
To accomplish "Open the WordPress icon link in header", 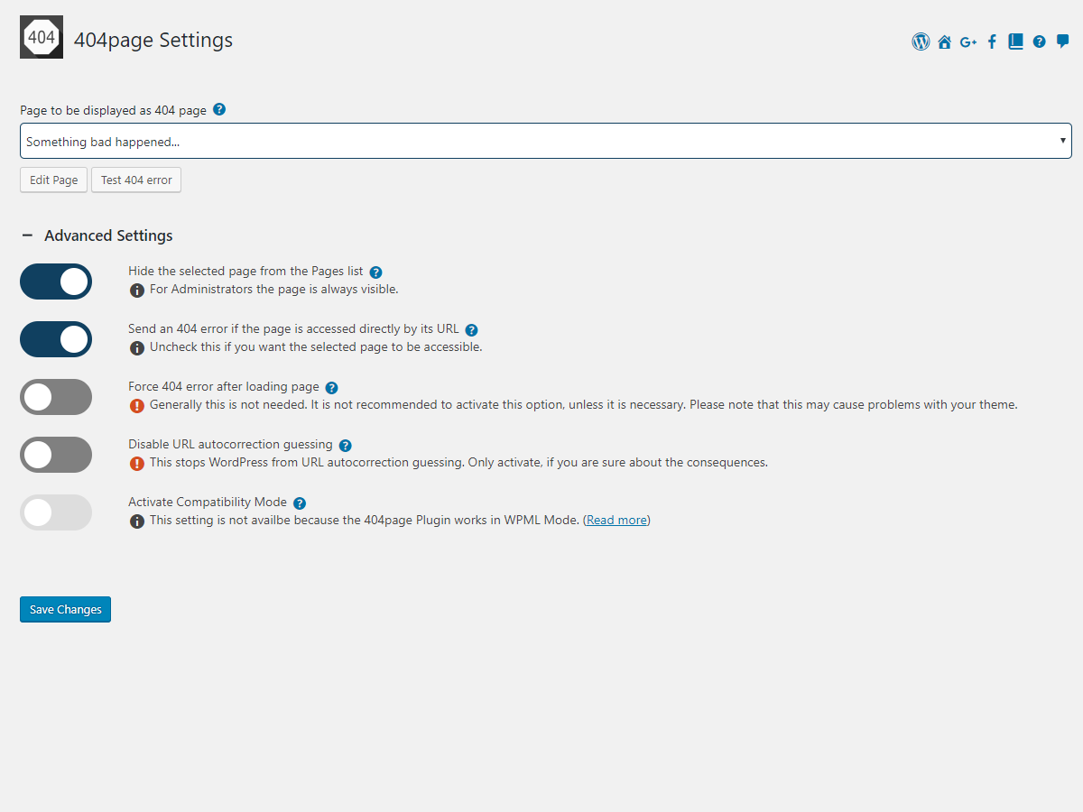I will coord(921,42).
